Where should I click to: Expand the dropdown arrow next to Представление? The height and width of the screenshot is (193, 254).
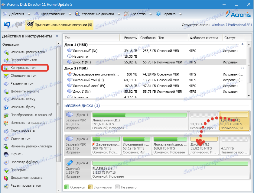coord(70,14)
